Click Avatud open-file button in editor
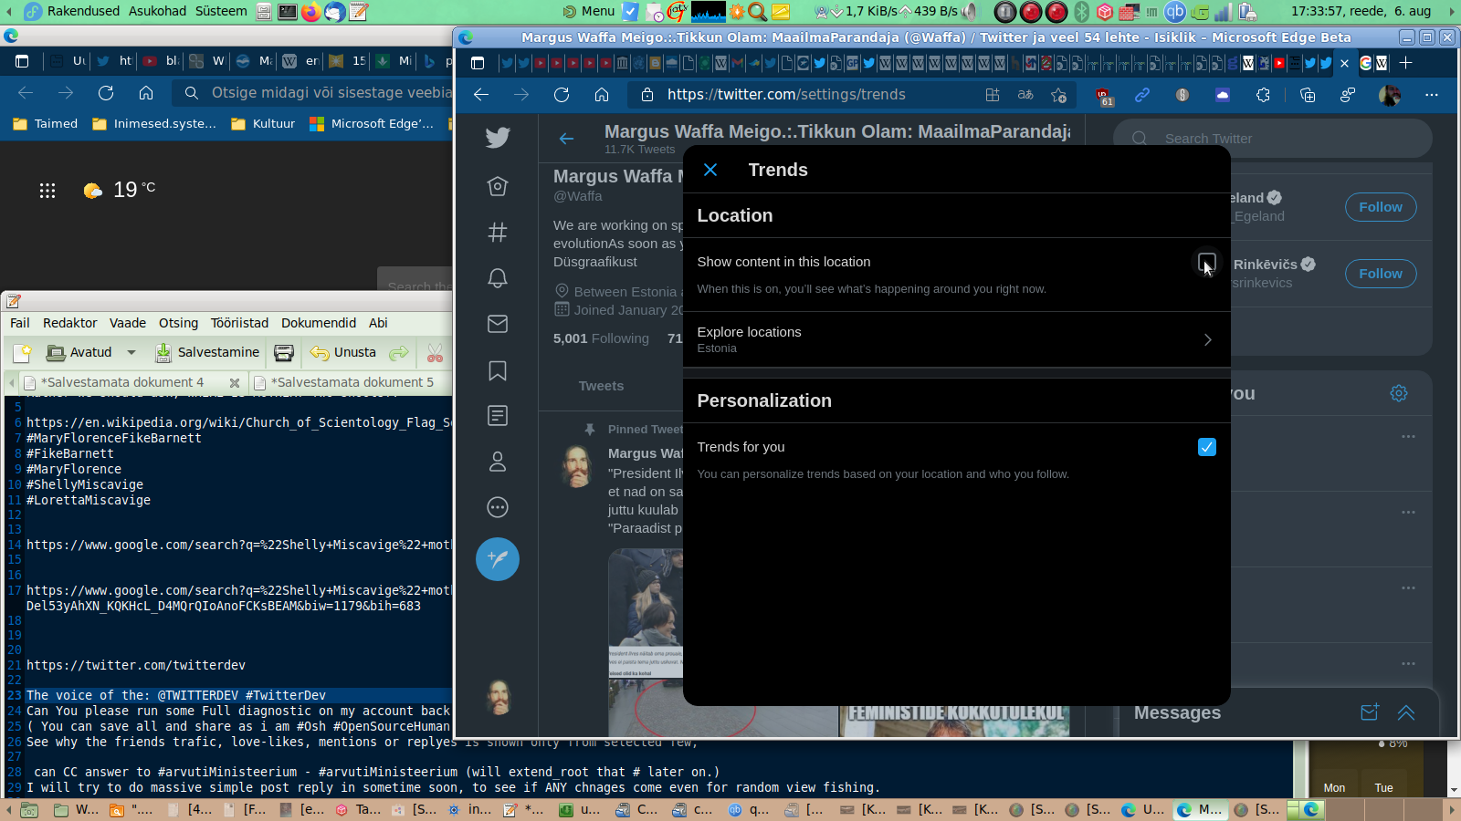This screenshot has height=821, width=1461. 79,353
